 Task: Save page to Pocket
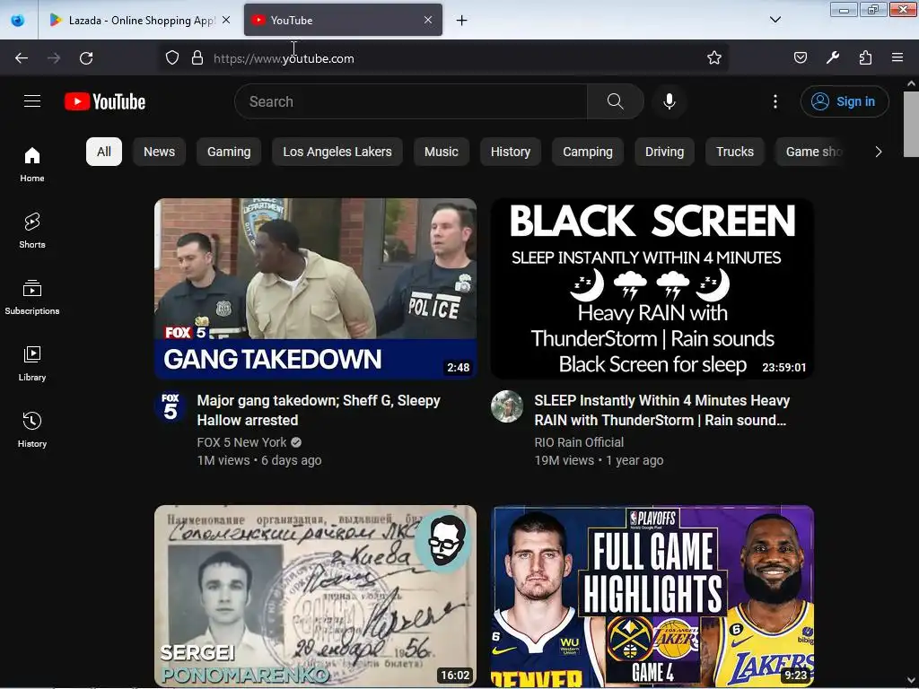tap(800, 57)
